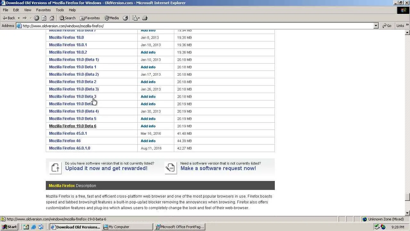Click 'Upload it now and get rewarded!' link
The image size is (410, 231).
coord(106,168)
